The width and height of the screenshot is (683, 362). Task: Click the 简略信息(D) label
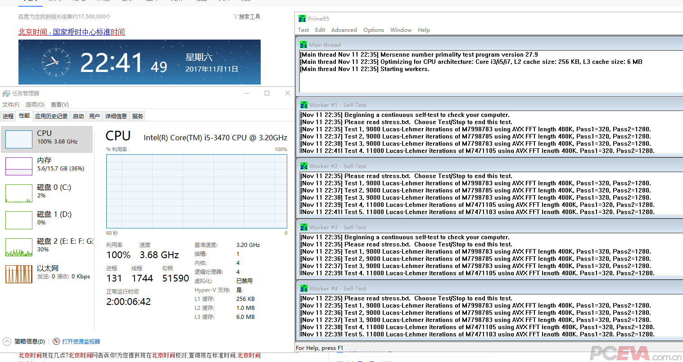click(30, 341)
